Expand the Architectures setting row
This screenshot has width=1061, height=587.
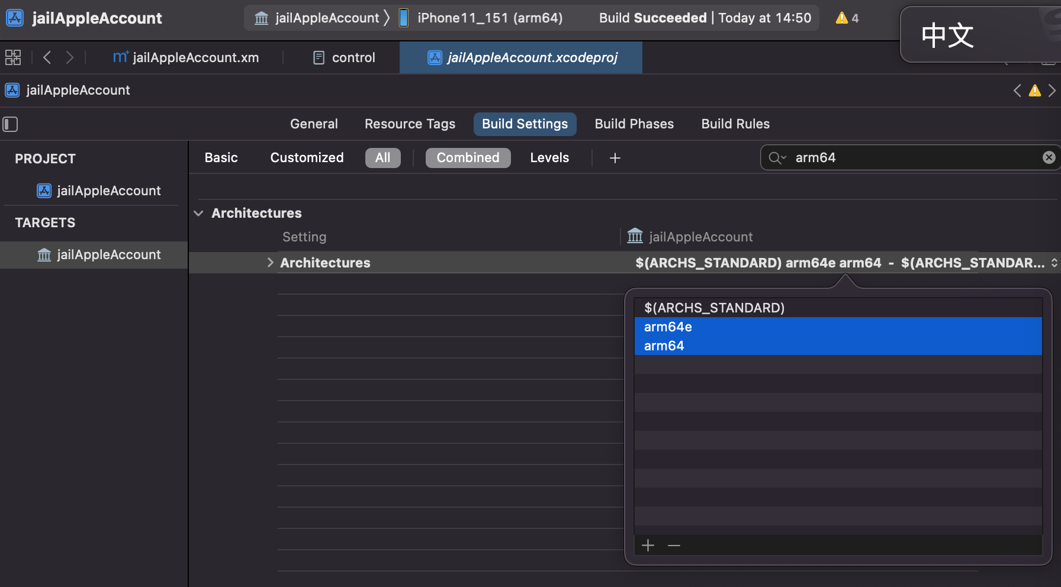[x=270, y=263]
